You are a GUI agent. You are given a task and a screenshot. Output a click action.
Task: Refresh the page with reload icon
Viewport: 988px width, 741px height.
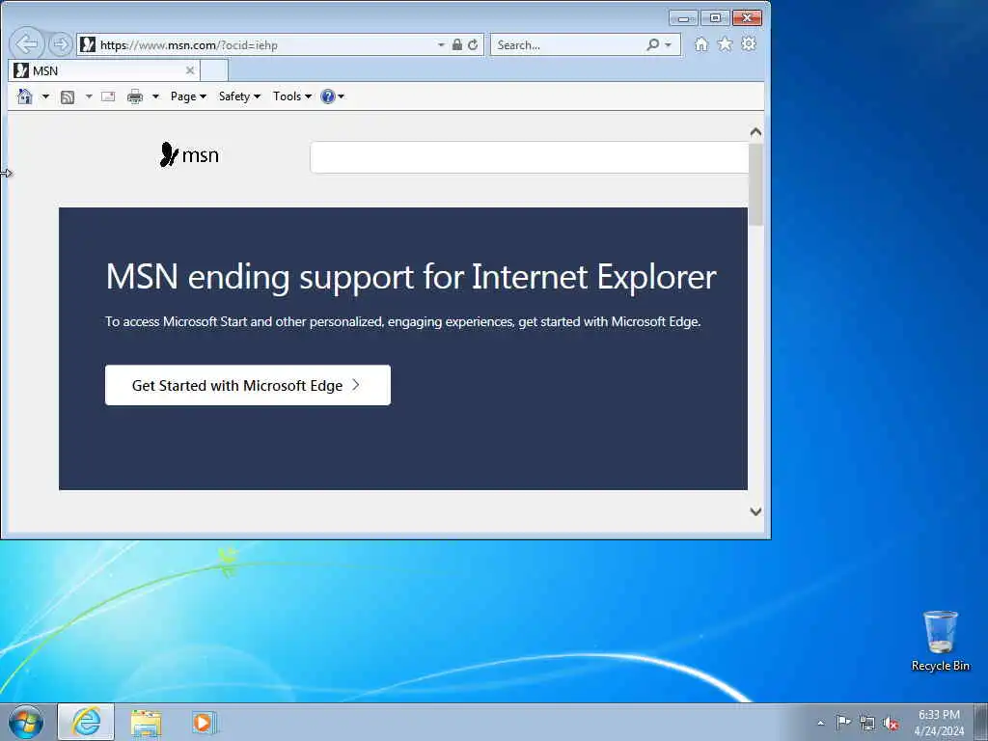(473, 44)
